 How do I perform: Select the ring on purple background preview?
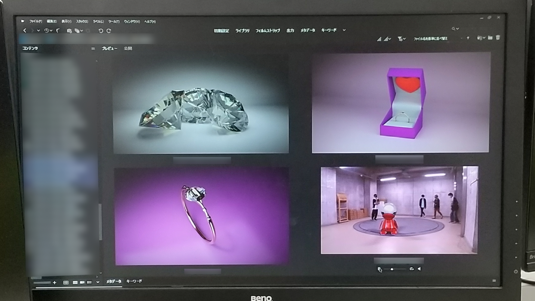[x=202, y=216]
